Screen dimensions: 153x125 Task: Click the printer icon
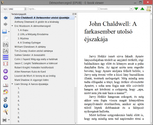[5, 120]
